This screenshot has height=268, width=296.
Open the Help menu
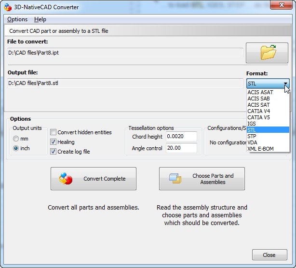[40, 19]
